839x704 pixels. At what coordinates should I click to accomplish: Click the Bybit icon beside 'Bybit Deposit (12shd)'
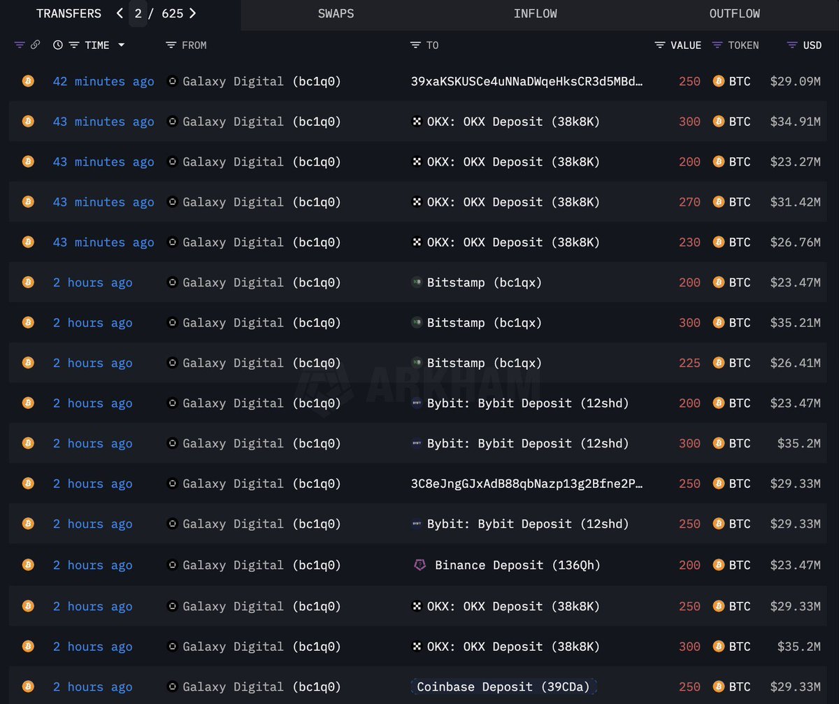[x=417, y=403]
